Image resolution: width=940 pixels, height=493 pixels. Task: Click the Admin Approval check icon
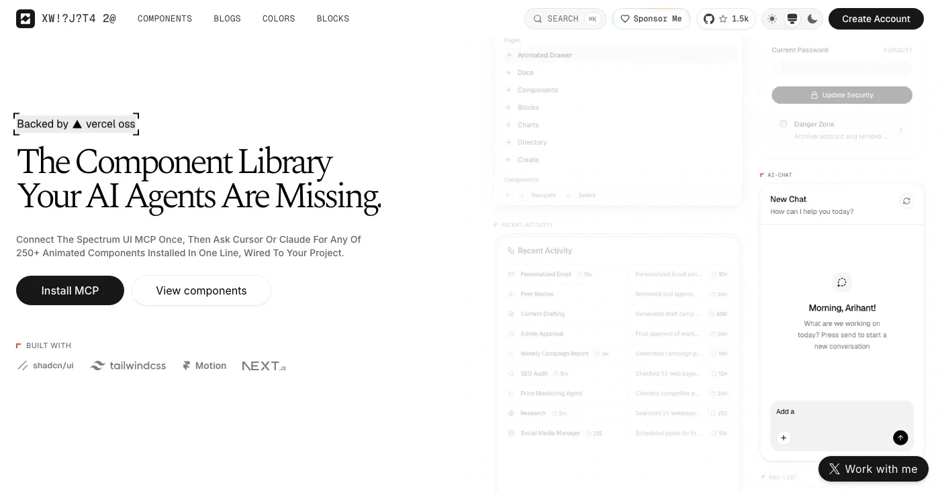[512, 334]
